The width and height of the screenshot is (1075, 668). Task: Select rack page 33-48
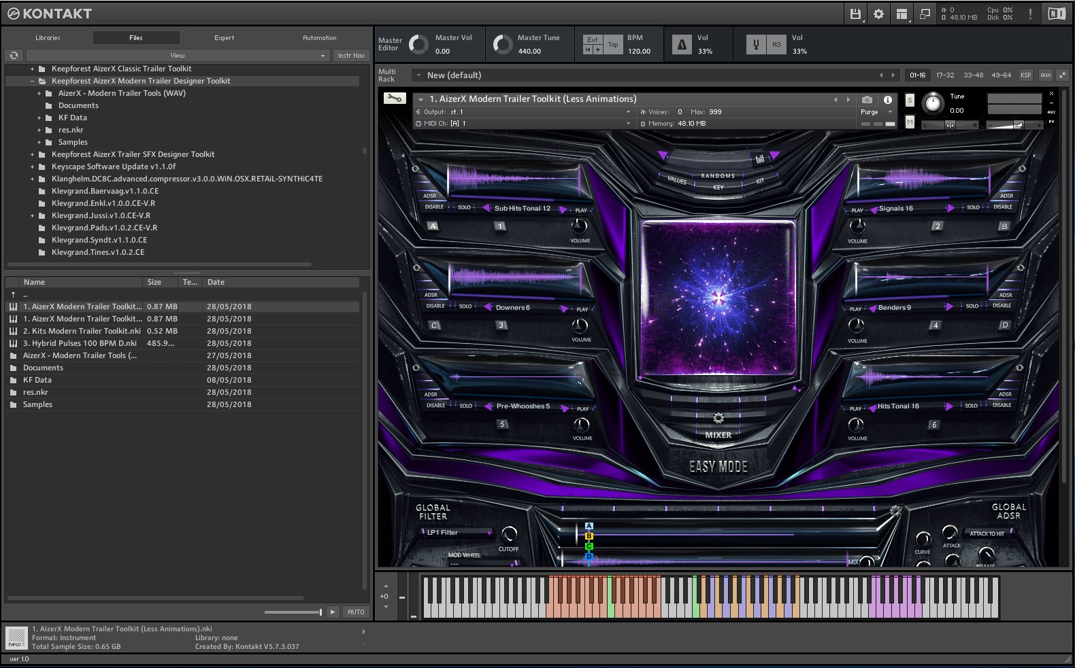click(973, 75)
